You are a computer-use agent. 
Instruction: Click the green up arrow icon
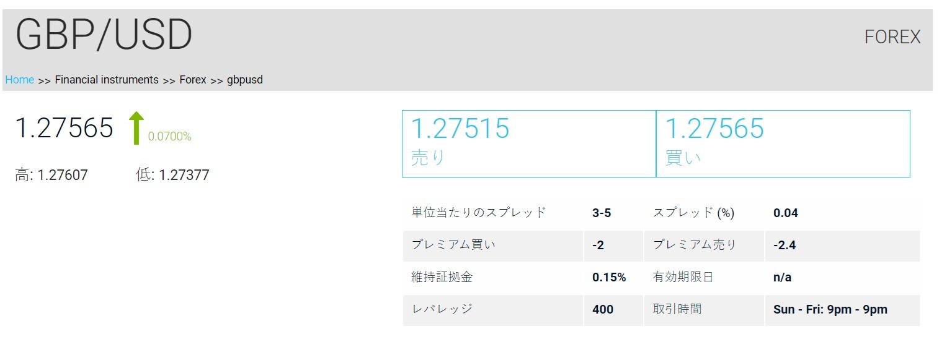136,128
